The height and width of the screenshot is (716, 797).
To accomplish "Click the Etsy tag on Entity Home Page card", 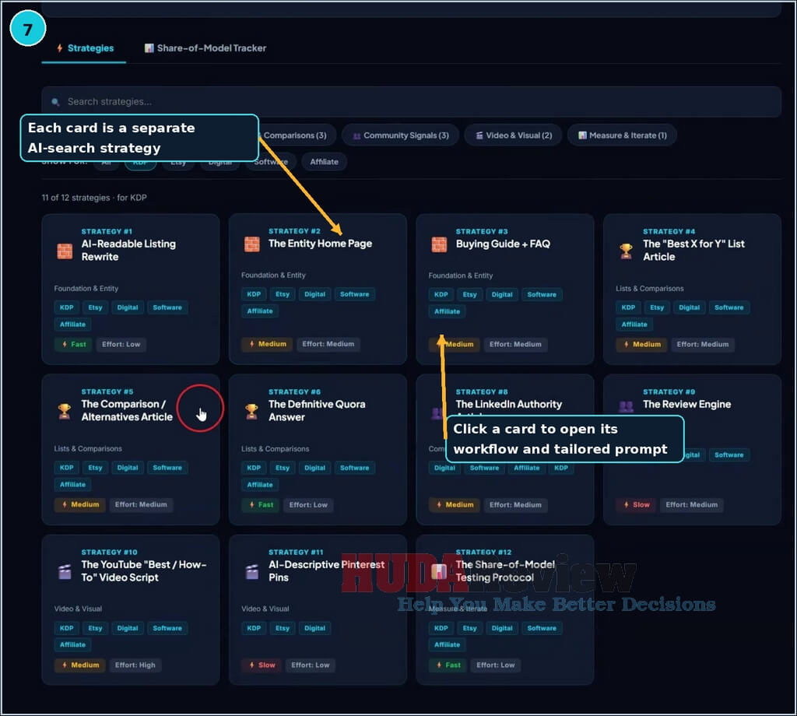I will 283,295.
